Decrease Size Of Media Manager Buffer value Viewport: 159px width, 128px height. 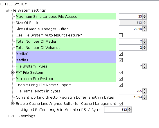(144, 30)
